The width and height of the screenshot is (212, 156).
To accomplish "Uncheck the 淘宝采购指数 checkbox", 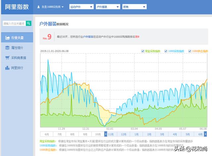I will [143, 51].
